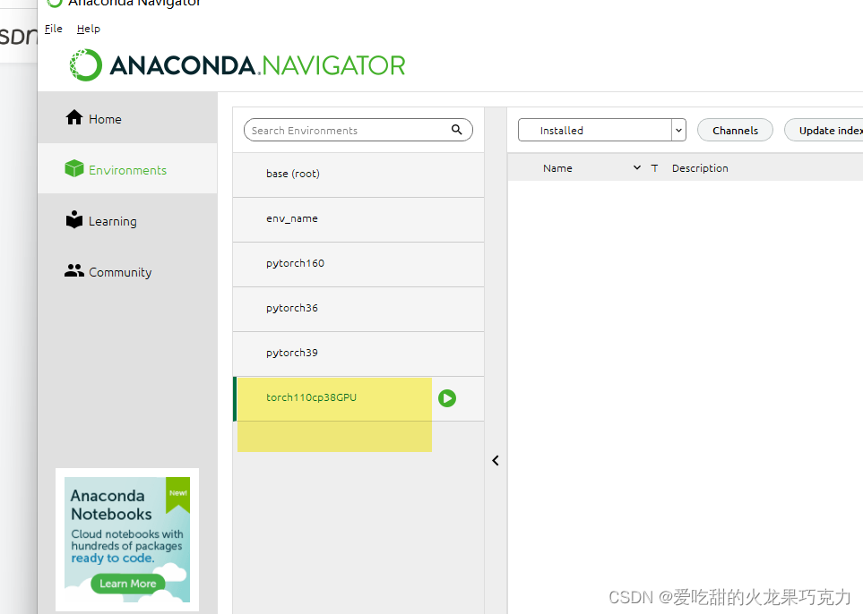Viewport: 863px width, 614px height.
Task: Open the Home page icon
Action: [x=73, y=117]
